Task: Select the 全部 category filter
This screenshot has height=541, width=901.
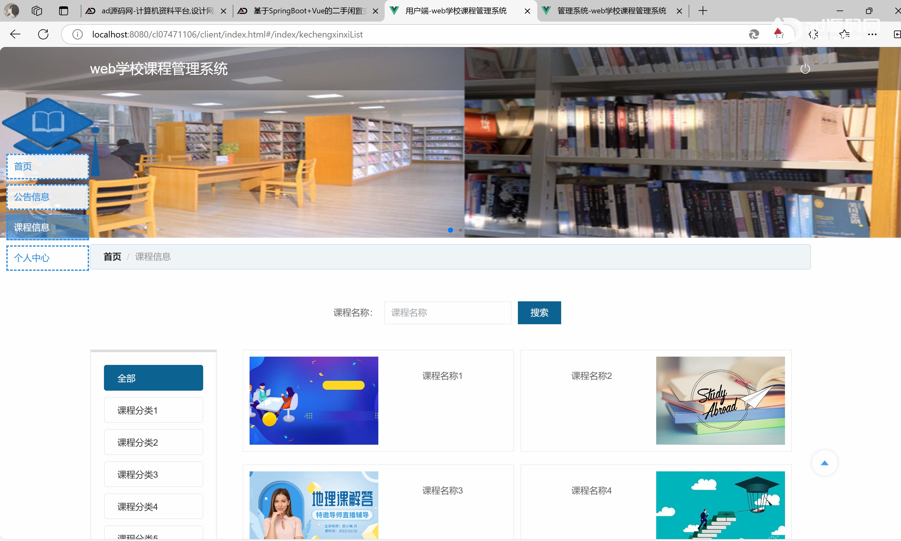Action: 153,378
